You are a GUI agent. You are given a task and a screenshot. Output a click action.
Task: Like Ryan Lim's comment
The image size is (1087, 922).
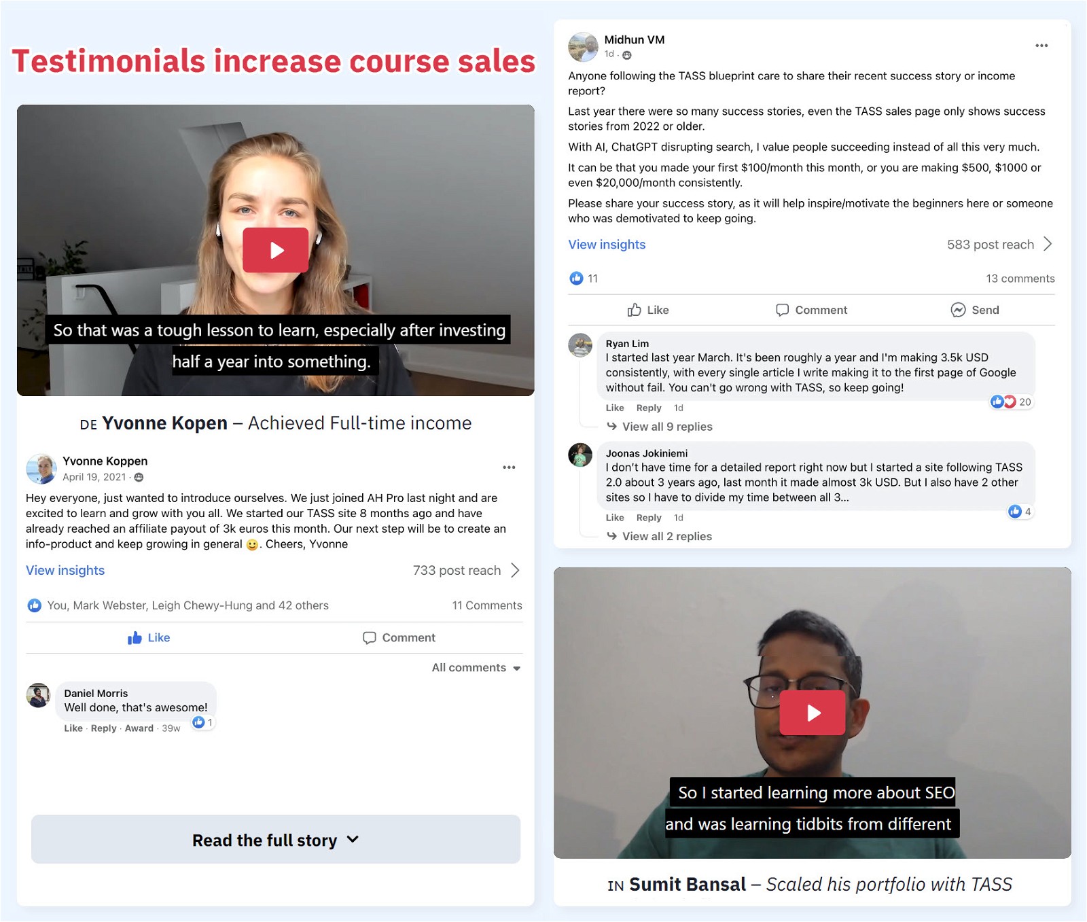point(614,408)
